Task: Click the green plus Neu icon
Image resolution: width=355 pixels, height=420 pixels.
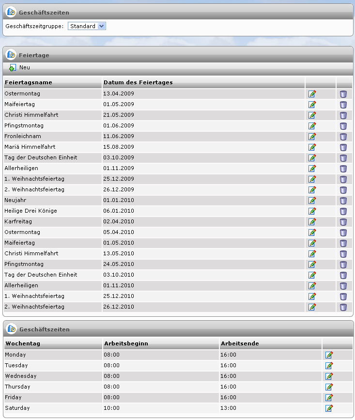Action: coord(13,68)
